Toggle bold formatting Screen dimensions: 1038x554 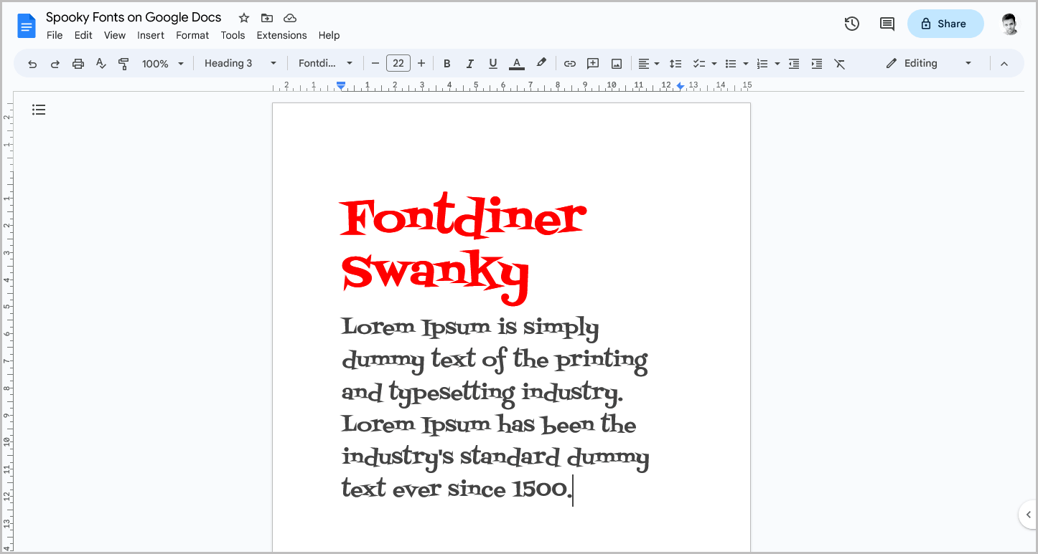pos(446,63)
